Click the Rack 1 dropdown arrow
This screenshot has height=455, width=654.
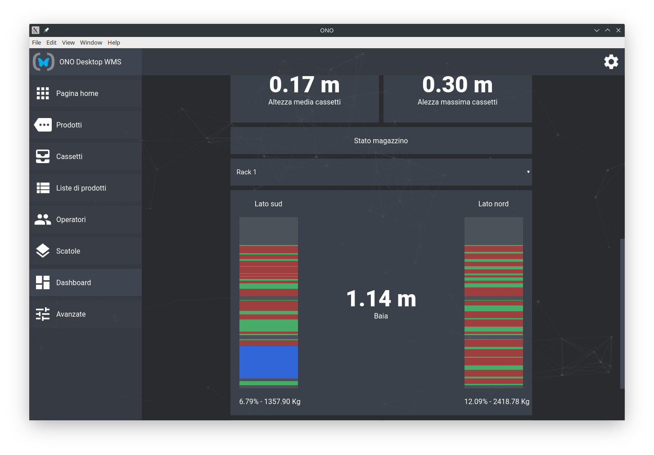pyautogui.click(x=528, y=172)
